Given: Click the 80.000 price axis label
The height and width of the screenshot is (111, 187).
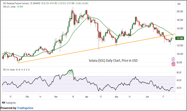Looking at the screenshot, I should click(180, 63).
